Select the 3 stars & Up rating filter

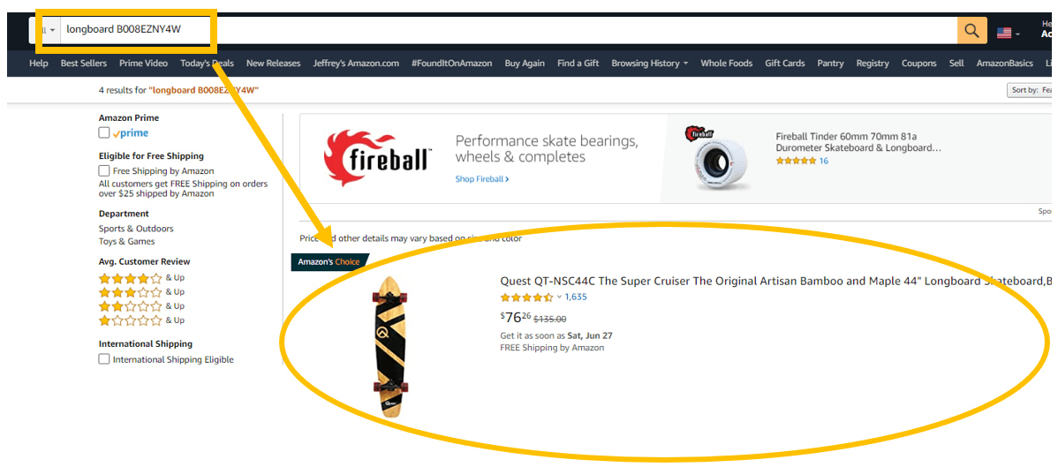tap(141, 292)
